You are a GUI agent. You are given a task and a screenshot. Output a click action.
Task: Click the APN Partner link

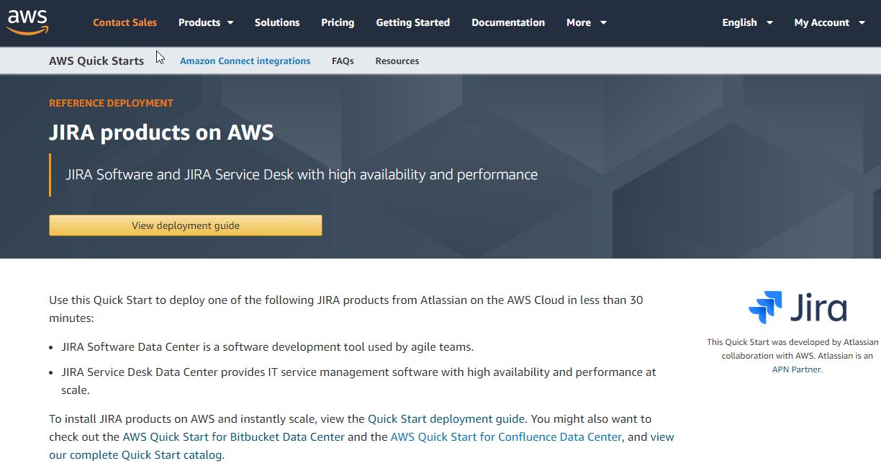pos(796,369)
